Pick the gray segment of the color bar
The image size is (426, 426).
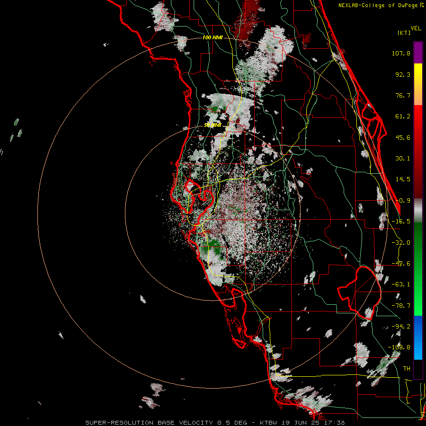point(418,211)
